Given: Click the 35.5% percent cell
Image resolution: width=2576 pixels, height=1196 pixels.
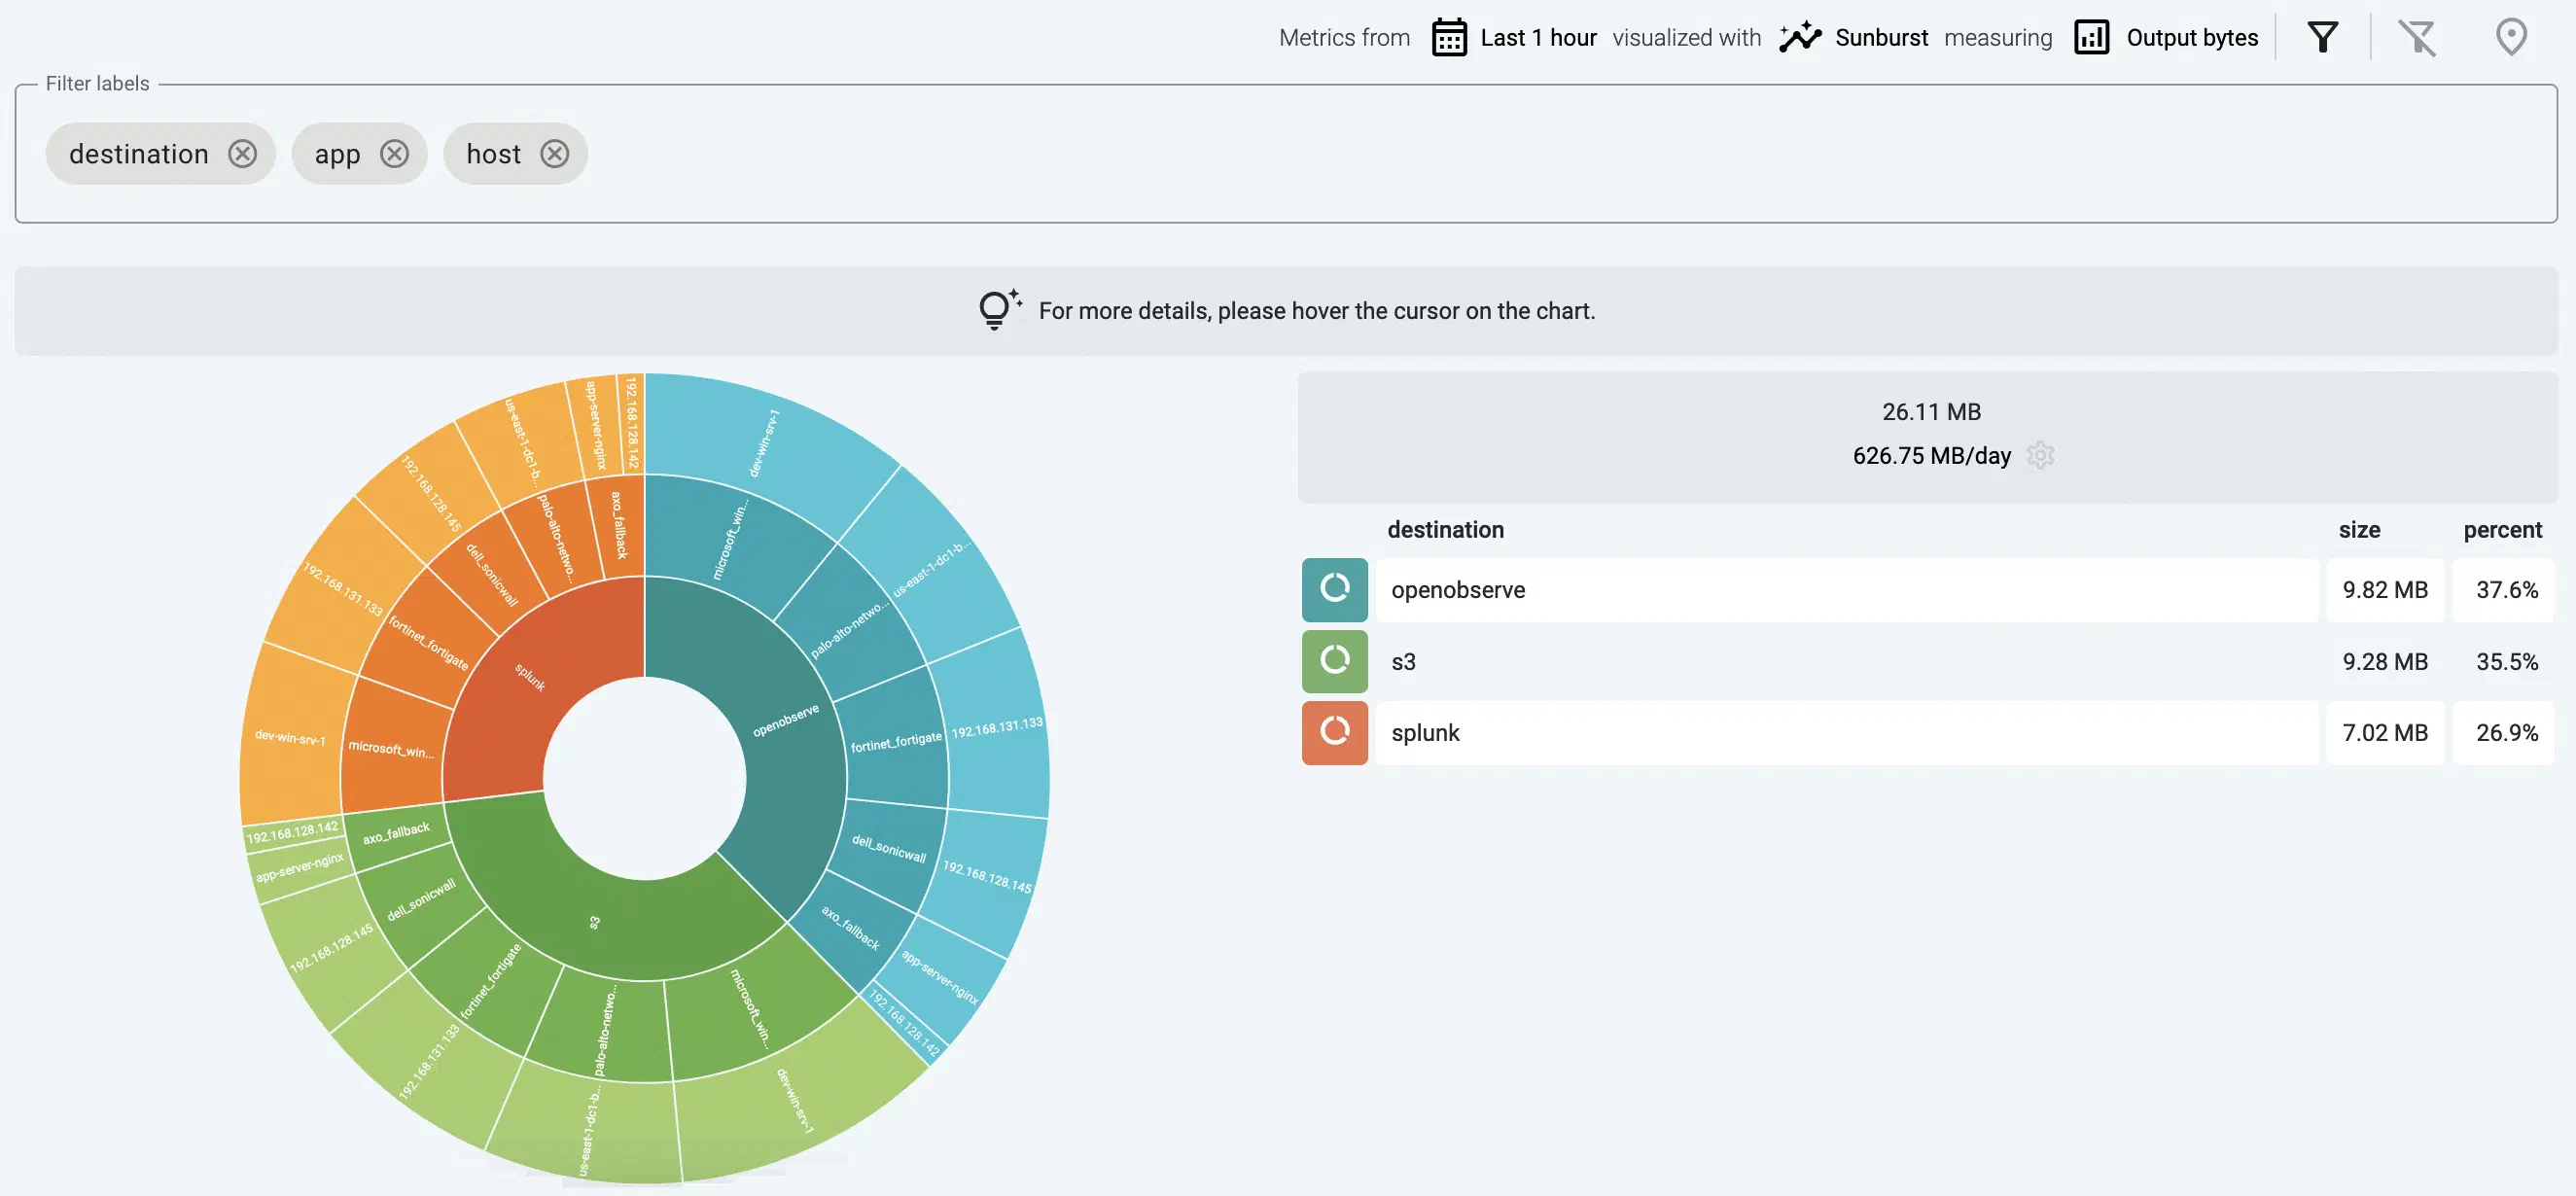Looking at the screenshot, I should pyautogui.click(x=2505, y=660).
